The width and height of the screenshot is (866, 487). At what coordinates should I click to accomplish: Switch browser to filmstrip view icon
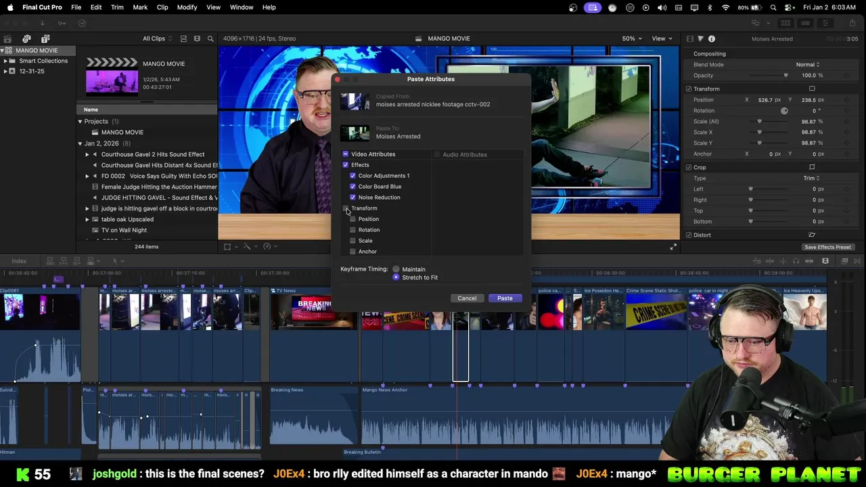[197, 39]
